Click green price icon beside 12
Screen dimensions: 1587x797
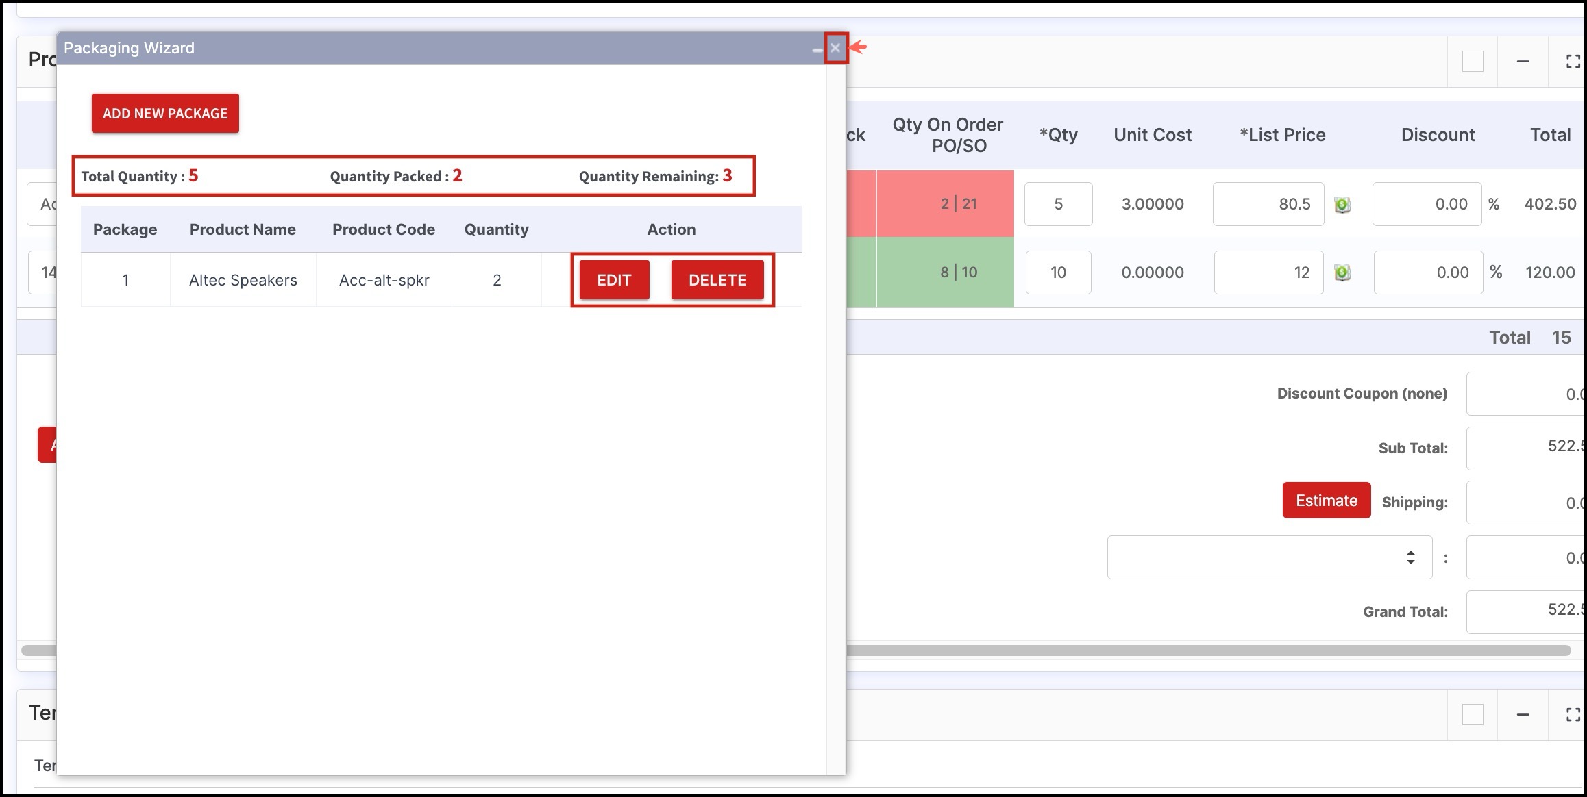1342,273
